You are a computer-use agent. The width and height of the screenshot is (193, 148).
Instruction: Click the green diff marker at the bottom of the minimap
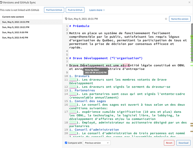point(192,65)
